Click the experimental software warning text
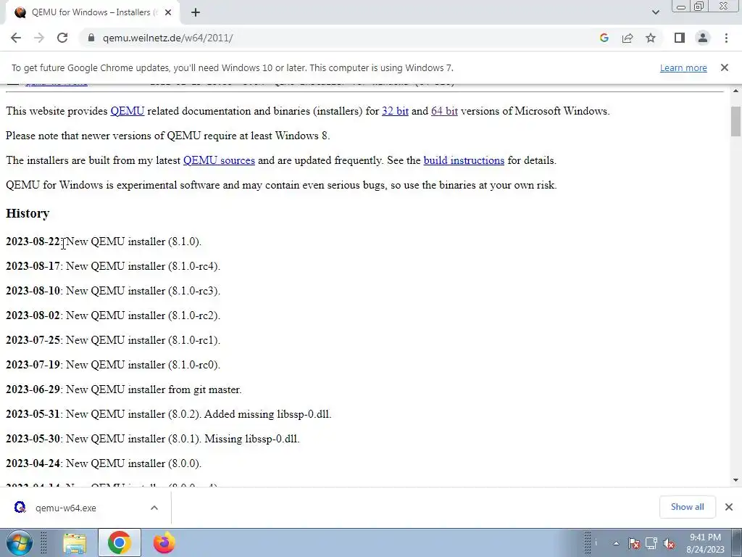 pyautogui.click(x=281, y=185)
